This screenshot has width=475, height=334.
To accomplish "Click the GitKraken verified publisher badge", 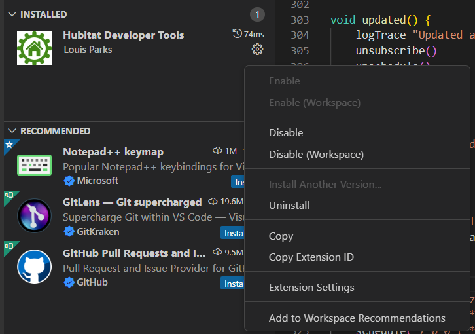I will tap(69, 232).
